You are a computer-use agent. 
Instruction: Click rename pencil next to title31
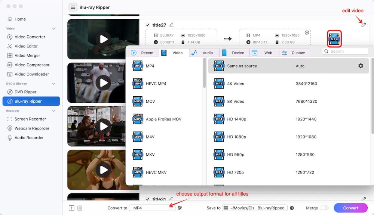pyautogui.click(x=171, y=199)
